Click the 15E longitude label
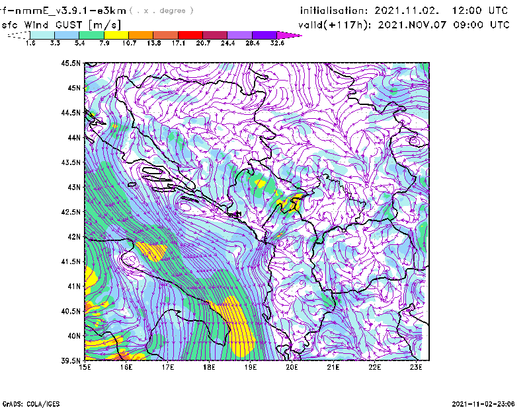This screenshot has width=529, height=408. (85, 367)
